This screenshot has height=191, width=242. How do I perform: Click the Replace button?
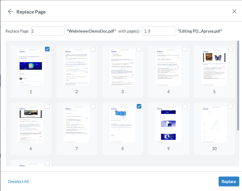click(229, 181)
